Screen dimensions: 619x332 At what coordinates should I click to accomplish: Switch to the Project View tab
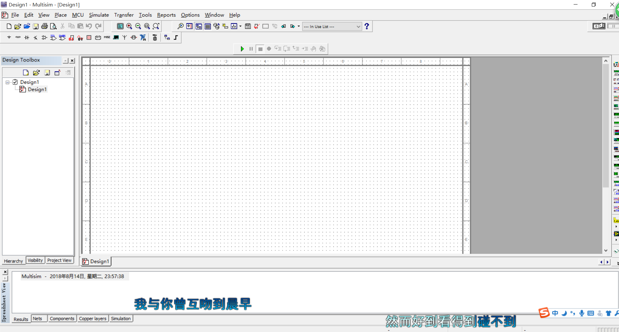pyautogui.click(x=59, y=260)
